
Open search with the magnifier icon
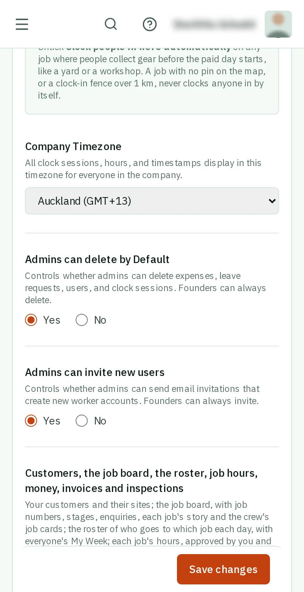pyautogui.click(x=111, y=24)
